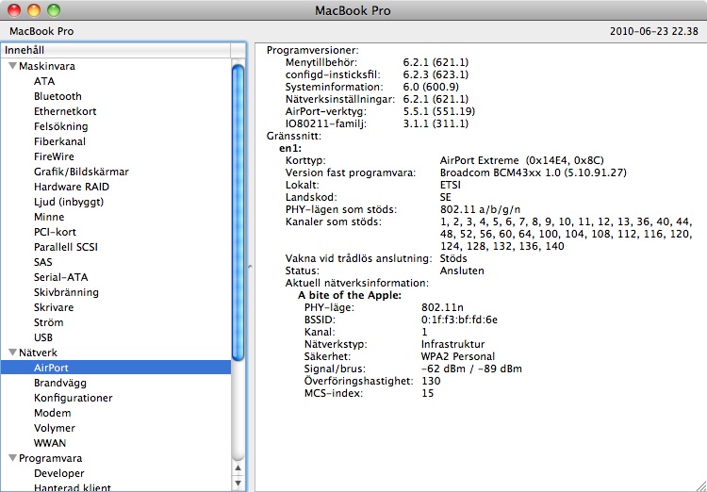
Task: Click the Status value Ansluten
Action: 462,271
